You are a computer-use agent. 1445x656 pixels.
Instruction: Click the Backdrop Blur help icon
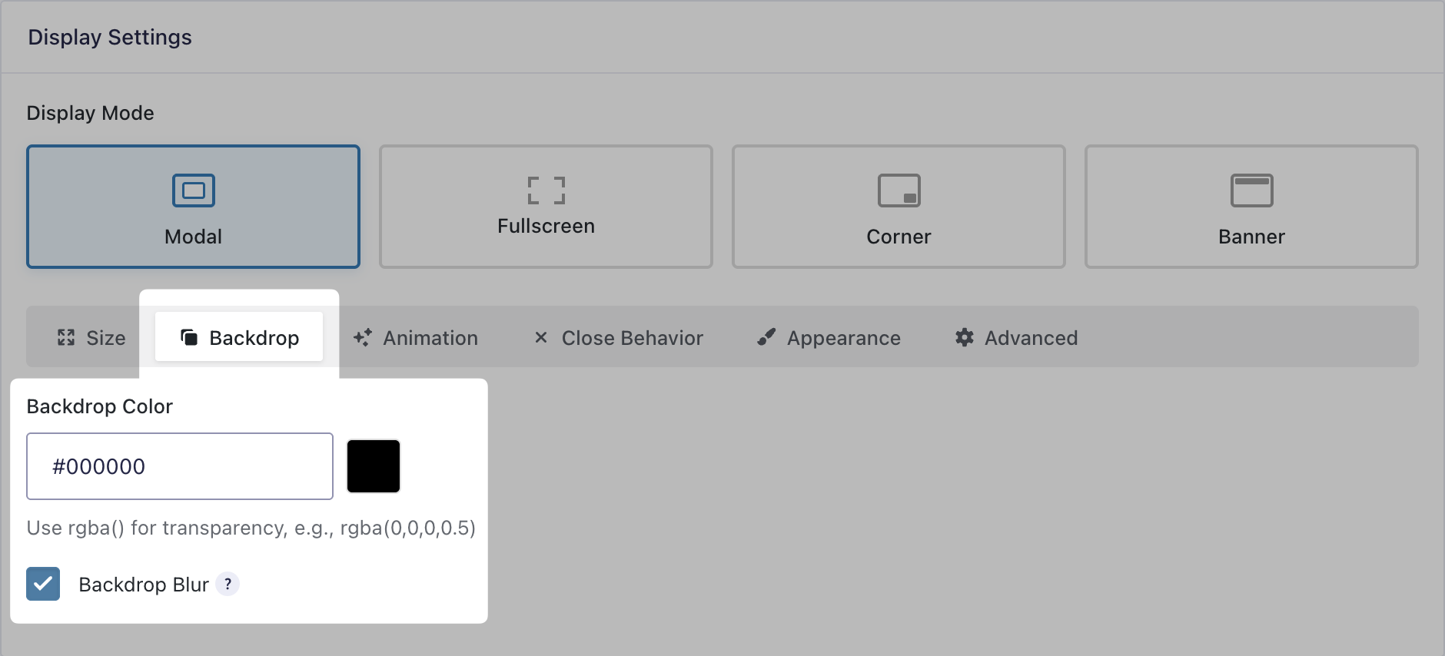point(228,584)
